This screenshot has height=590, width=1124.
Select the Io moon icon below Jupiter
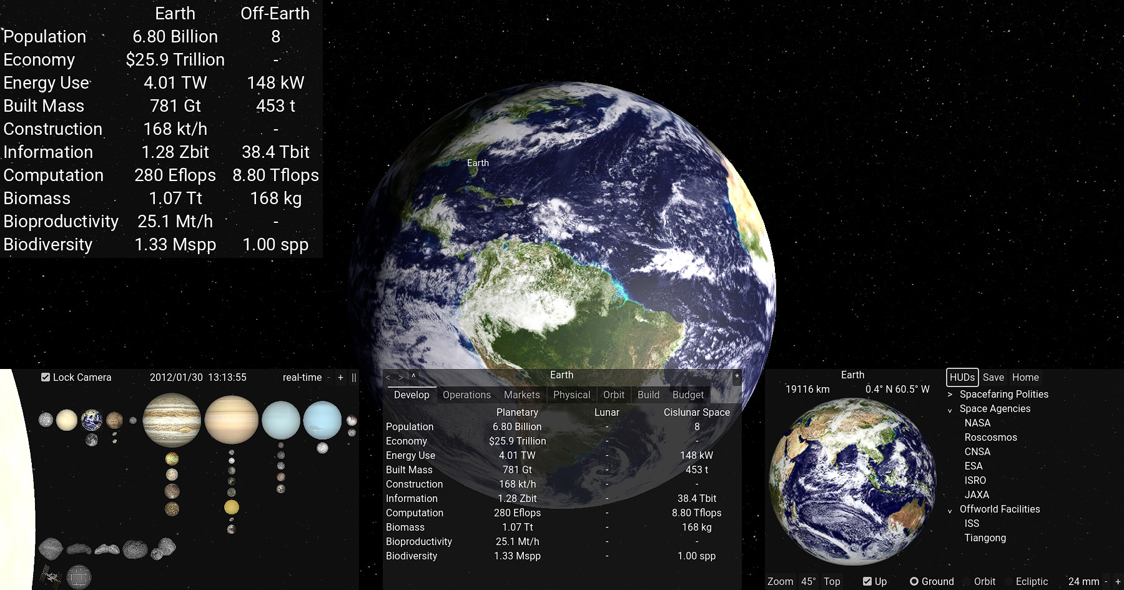point(172,460)
